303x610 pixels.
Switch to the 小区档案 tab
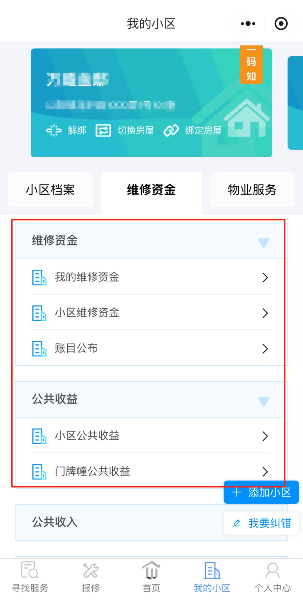pos(50,190)
